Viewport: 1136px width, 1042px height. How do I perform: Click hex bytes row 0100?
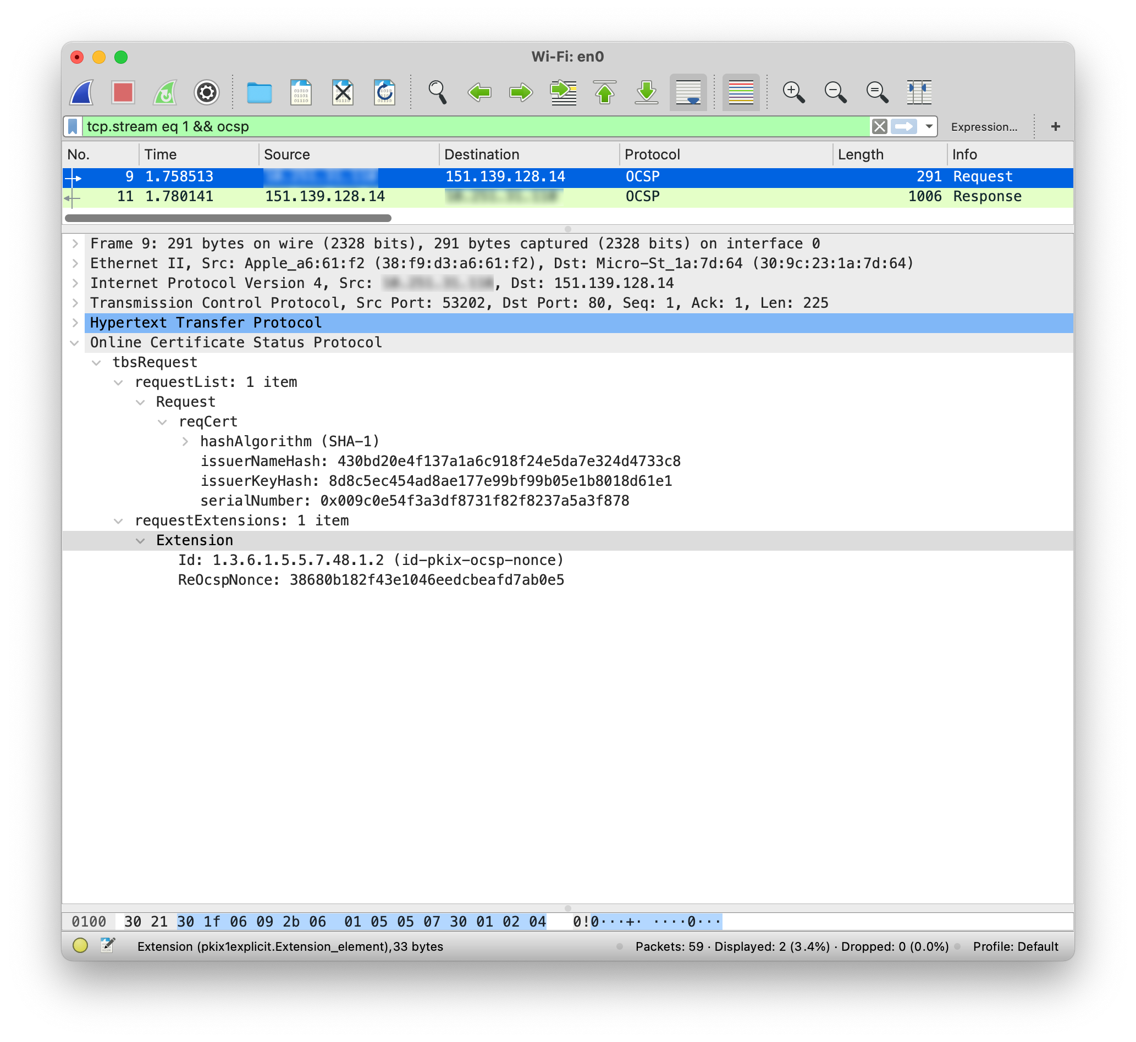[x=568, y=921]
